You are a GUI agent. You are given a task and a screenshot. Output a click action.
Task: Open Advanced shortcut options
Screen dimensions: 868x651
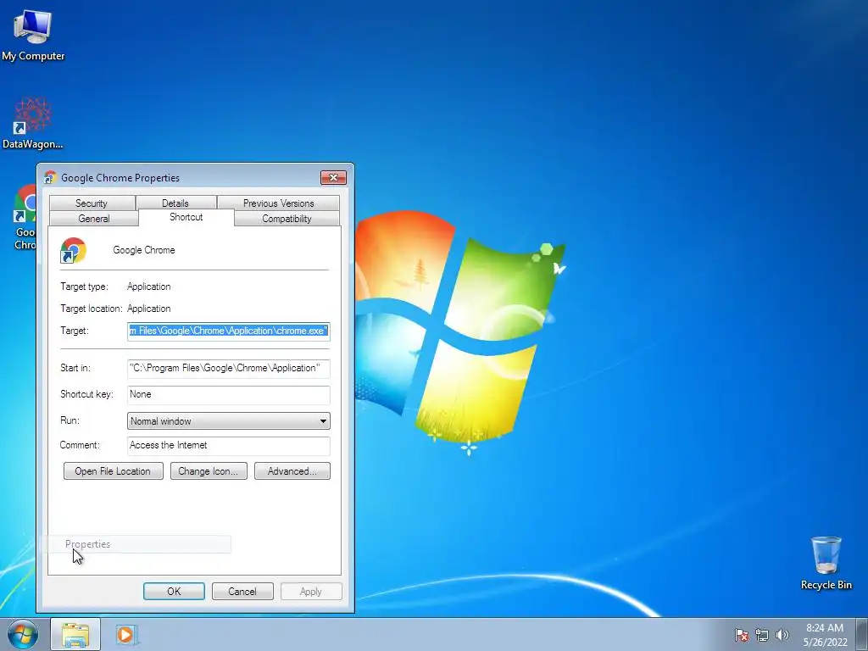coord(292,471)
